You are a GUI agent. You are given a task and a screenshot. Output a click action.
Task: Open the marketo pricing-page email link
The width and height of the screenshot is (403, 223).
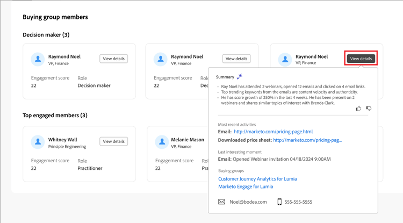pyautogui.click(x=273, y=132)
